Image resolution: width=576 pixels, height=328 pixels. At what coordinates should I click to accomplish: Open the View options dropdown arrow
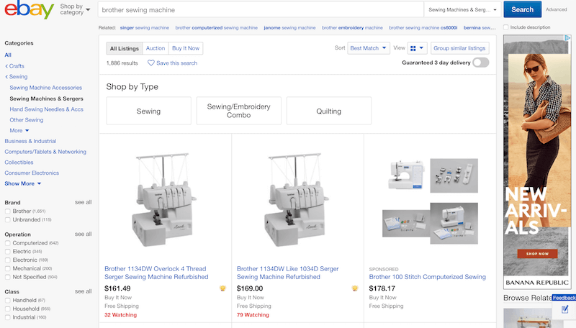pos(421,48)
